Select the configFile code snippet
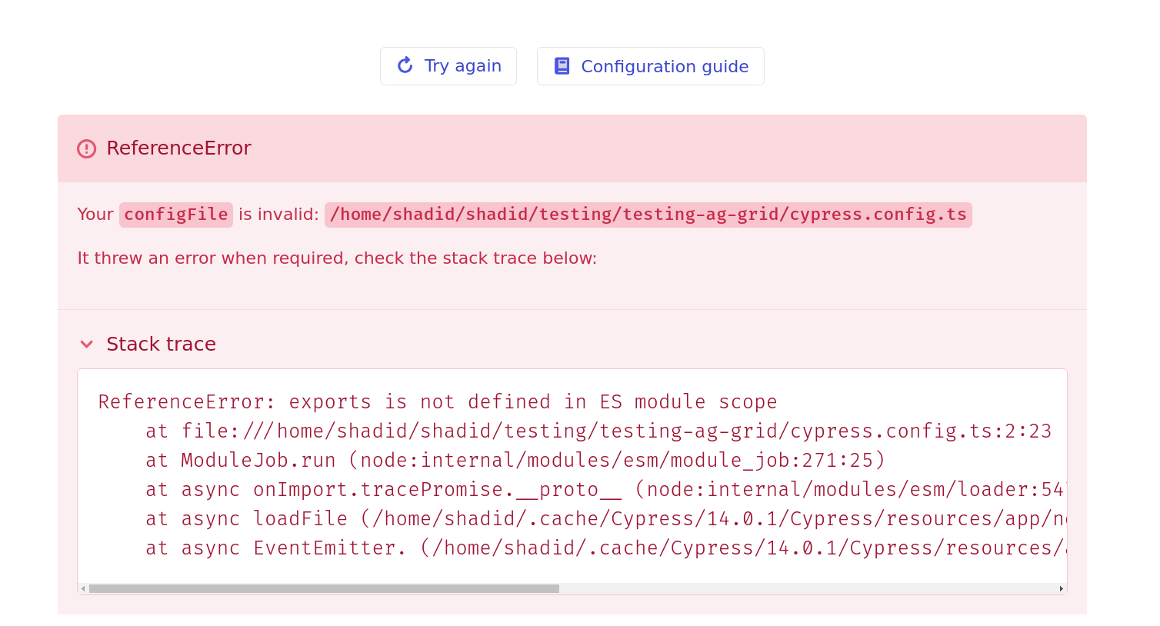Image resolution: width=1160 pixels, height=626 pixels. (x=175, y=215)
